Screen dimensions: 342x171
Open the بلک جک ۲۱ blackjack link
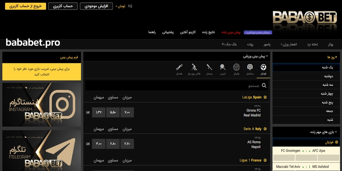[229, 44]
